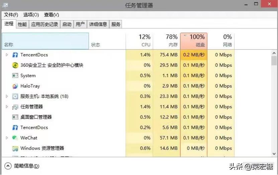Viewport: 278px width, 175px height.
Task: Click the 1.1 MB System memory value
Action: coord(170,76)
